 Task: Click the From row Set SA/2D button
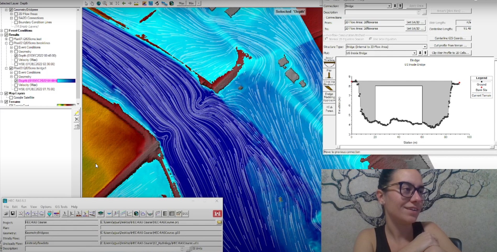[x=415, y=22]
